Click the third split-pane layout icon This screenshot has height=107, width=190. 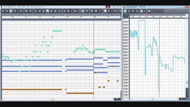pyautogui.click(x=100, y=11)
